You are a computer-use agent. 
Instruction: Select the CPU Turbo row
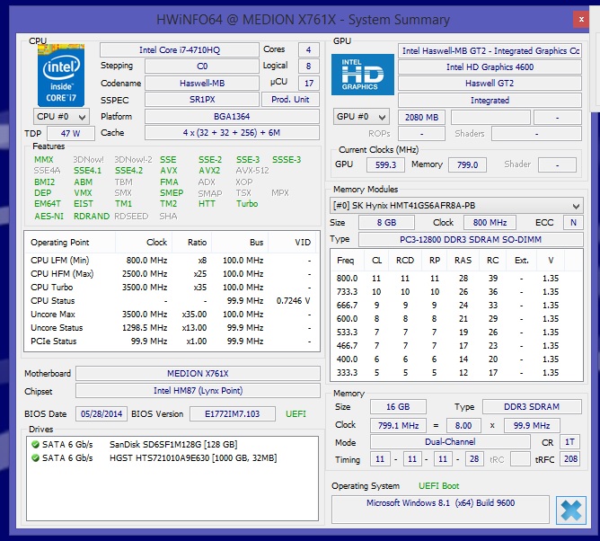(x=171, y=288)
